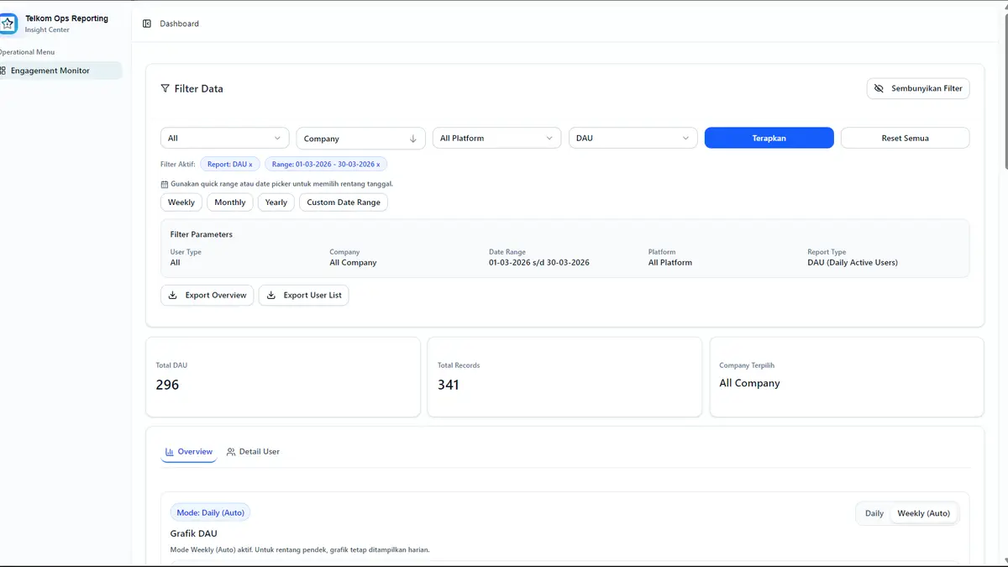Switch chart mode to Weekly (Auto)

923,513
